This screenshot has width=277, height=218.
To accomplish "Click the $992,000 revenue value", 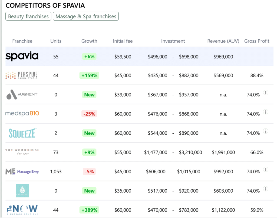I will tap(223, 172).
